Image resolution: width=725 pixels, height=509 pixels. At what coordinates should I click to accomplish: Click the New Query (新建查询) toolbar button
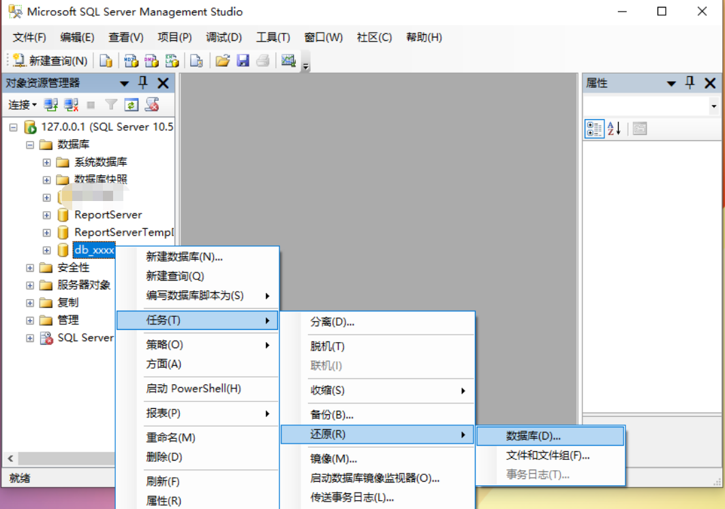(x=50, y=61)
